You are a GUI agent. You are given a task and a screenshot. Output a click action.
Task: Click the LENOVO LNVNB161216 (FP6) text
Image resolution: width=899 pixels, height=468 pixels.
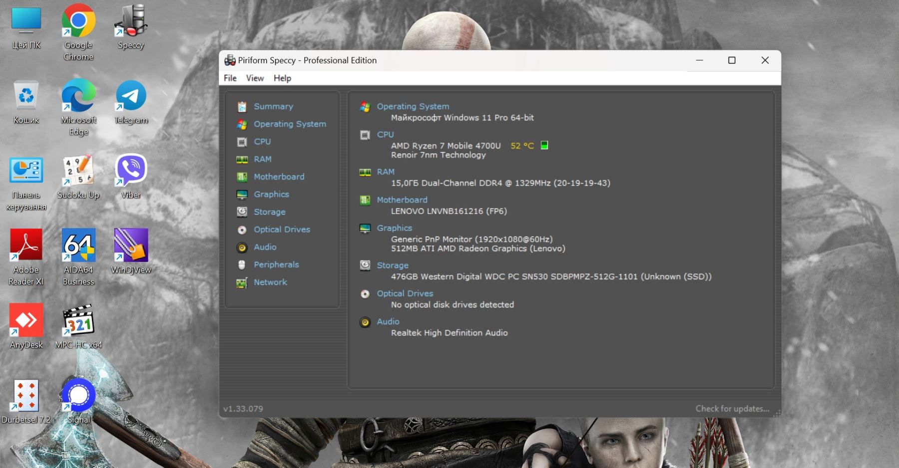pos(449,211)
